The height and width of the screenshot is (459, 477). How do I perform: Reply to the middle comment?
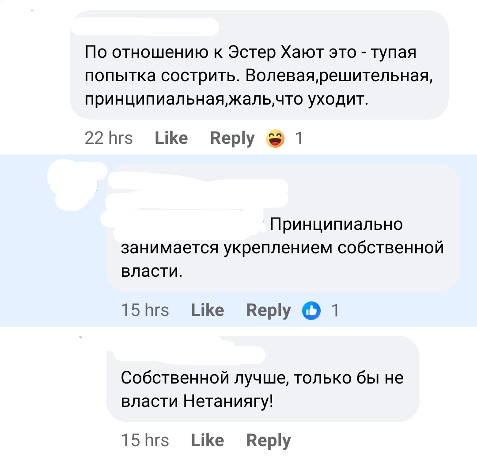[x=268, y=310]
